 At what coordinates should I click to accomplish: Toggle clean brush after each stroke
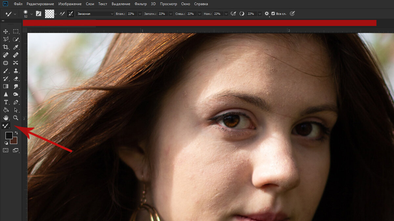[x=71, y=14]
